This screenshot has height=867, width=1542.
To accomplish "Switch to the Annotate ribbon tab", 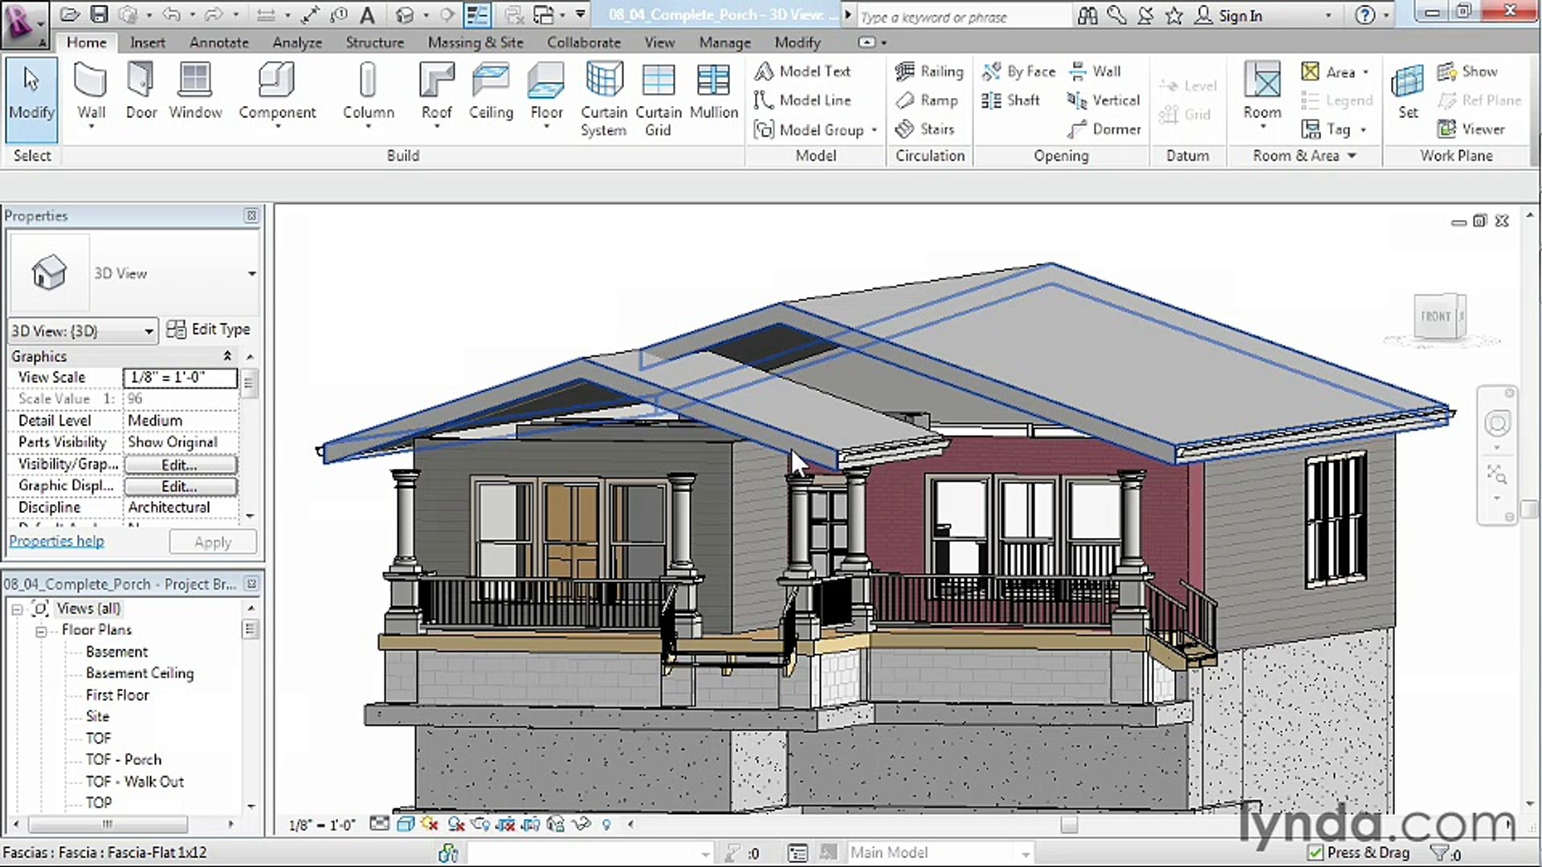I will click(x=218, y=43).
